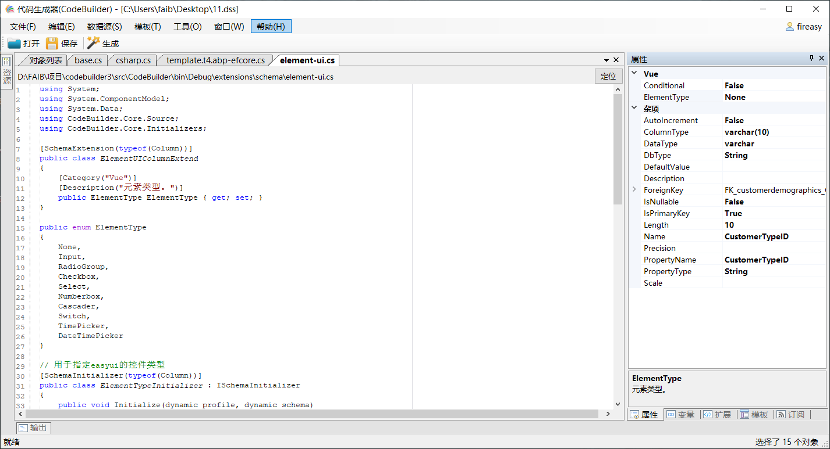Viewport: 830px width, 449px height.
Task: Open the tab list dropdown arrow
Action: point(606,60)
